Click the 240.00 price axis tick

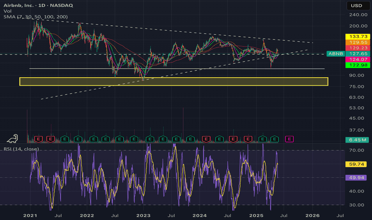[x=358, y=14]
